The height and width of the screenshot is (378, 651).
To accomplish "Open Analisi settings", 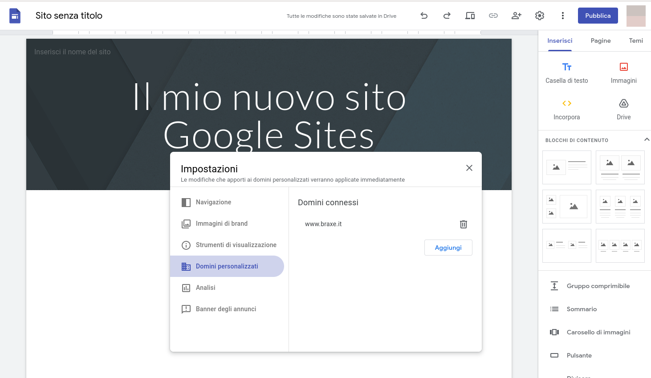I will click(x=227, y=288).
